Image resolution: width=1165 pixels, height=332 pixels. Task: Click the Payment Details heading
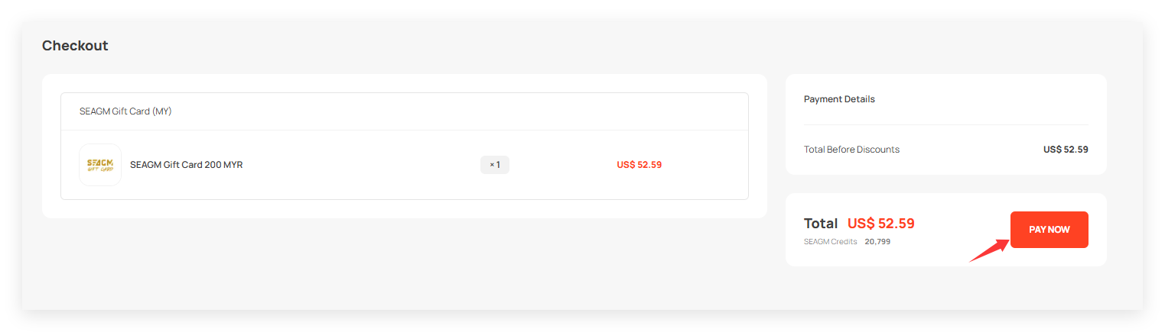[839, 99]
